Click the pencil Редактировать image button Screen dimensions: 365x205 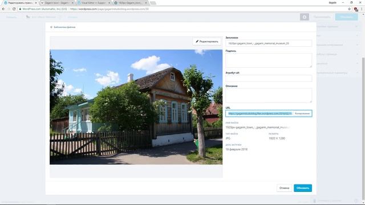click(206, 42)
